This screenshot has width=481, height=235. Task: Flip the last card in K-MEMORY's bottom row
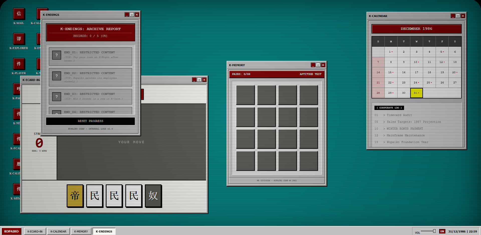[309, 161]
